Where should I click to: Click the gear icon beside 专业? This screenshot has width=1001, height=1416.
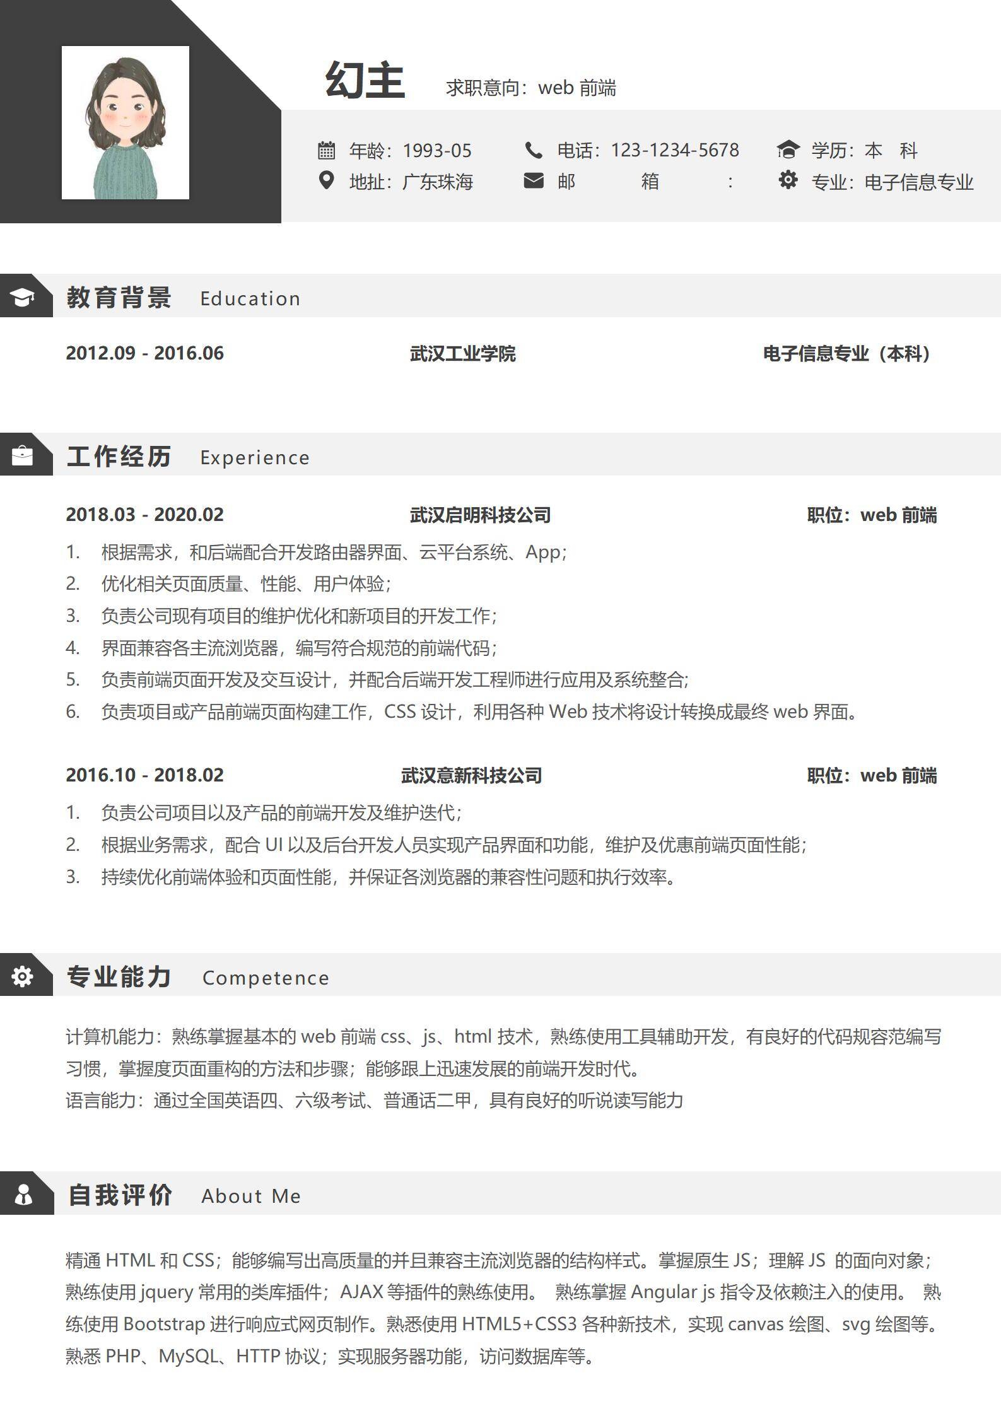pyautogui.click(x=787, y=180)
